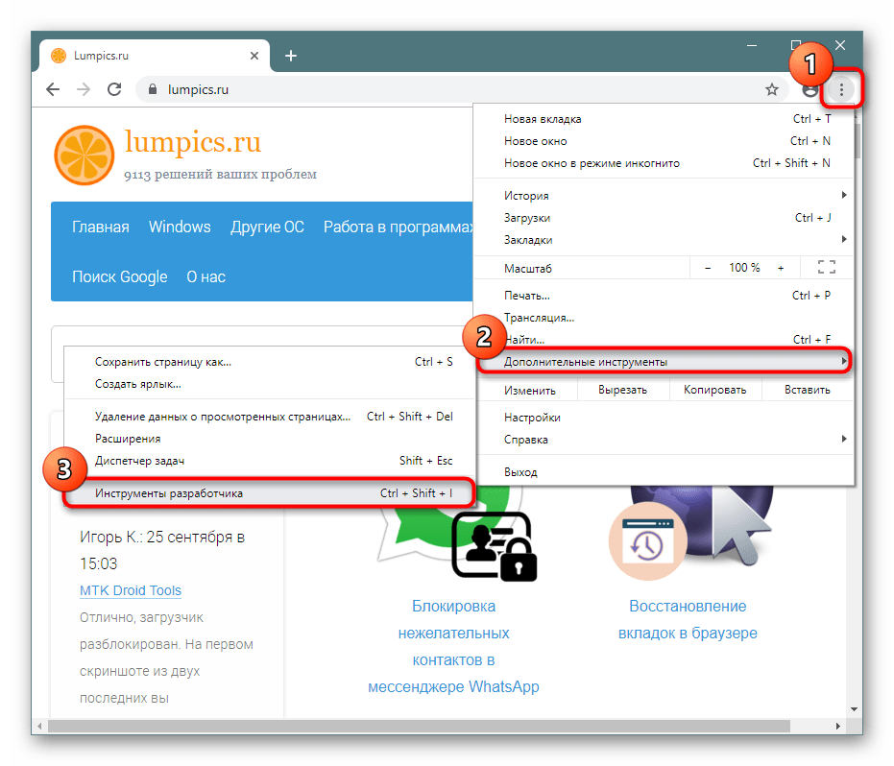Open the MTK Droid Tools link

click(x=131, y=590)
